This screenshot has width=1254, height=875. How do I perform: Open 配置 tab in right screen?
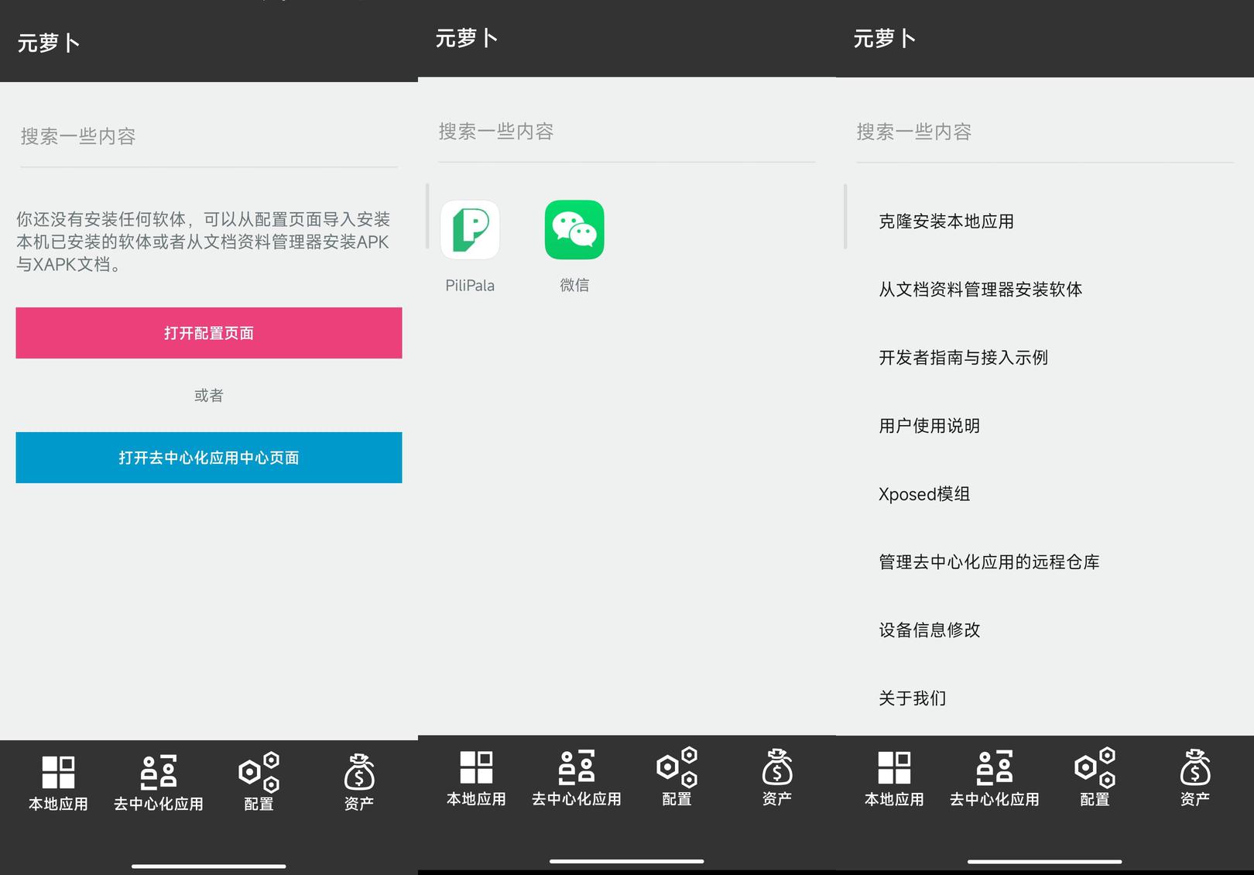(x=1095, y=778)
